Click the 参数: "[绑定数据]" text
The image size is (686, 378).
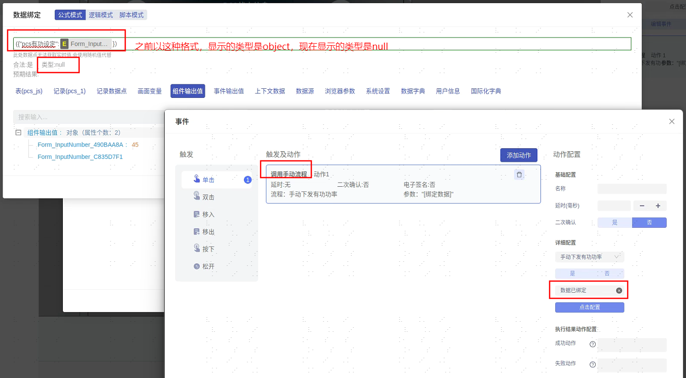[x=428, y=194]
